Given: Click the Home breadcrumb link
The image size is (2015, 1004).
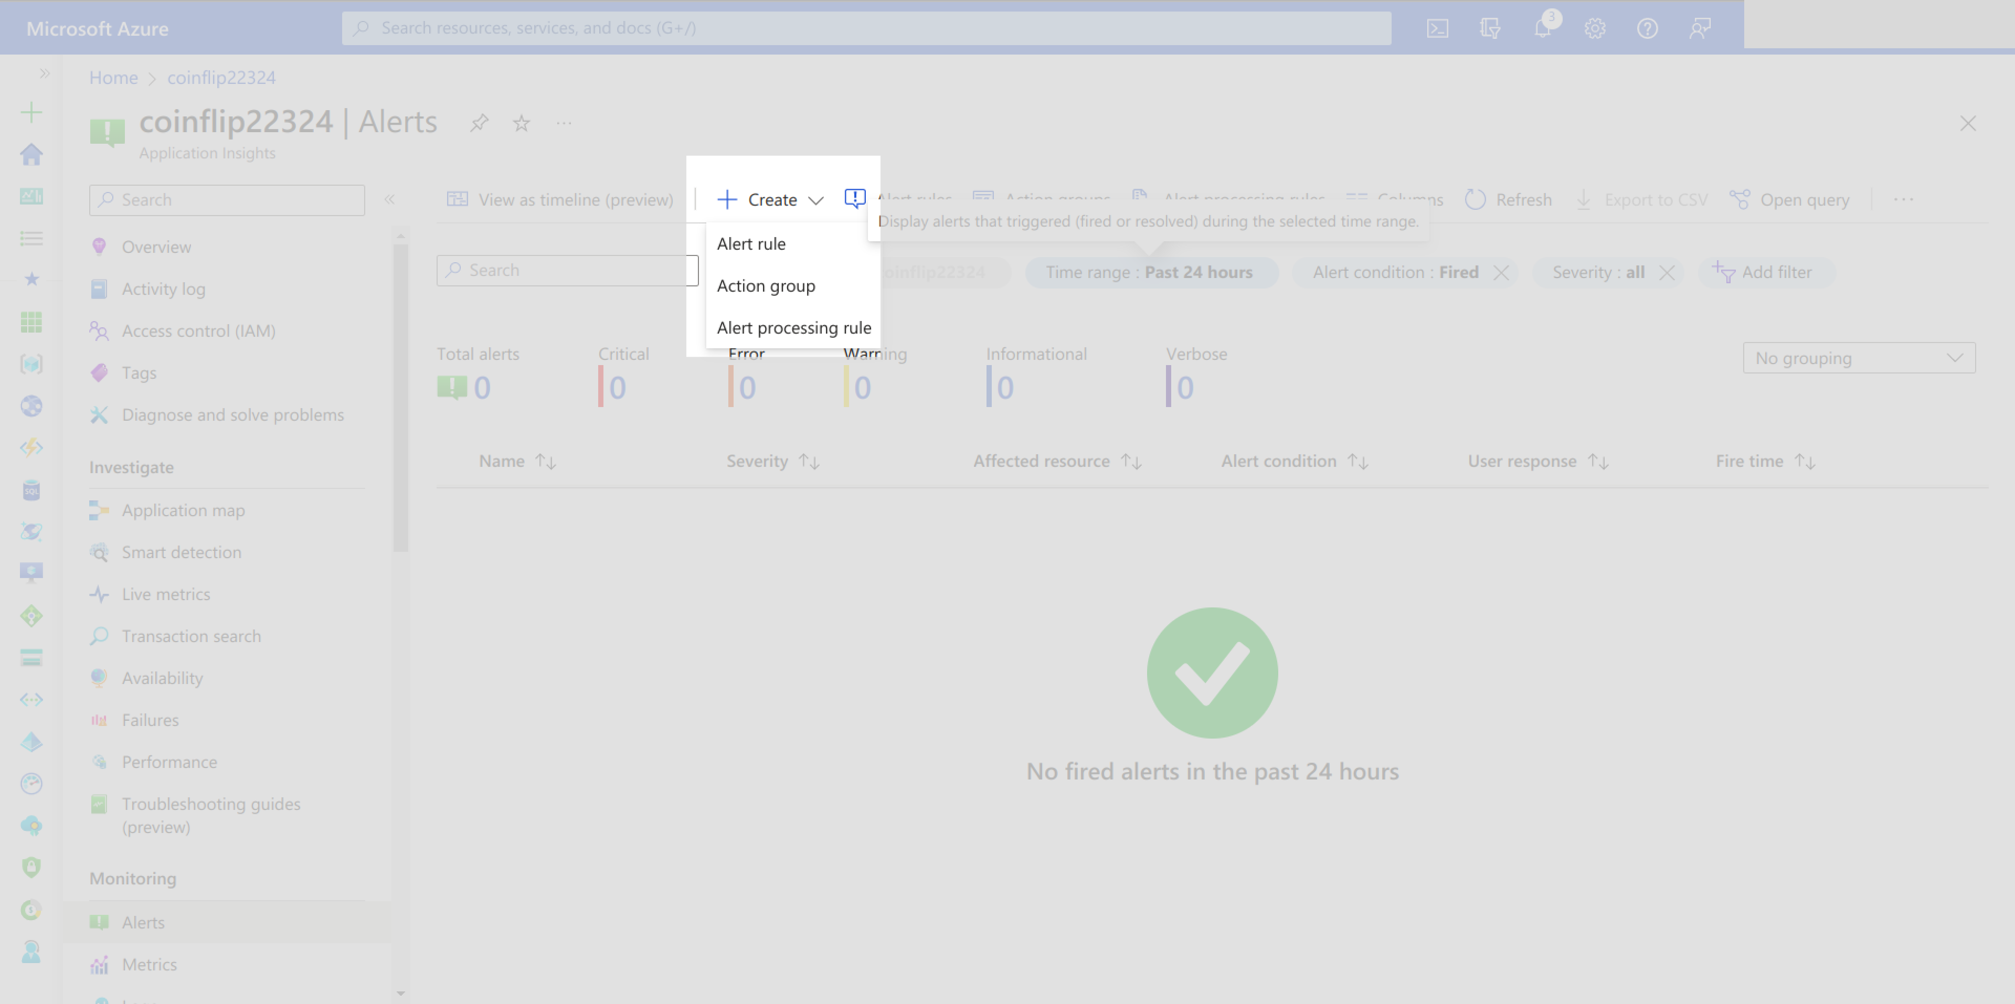Looking at the screenshot, I should click(113, 78).
